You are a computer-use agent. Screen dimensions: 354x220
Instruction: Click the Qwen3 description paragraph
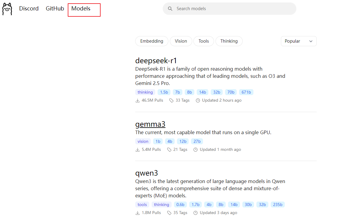[210, 188]
